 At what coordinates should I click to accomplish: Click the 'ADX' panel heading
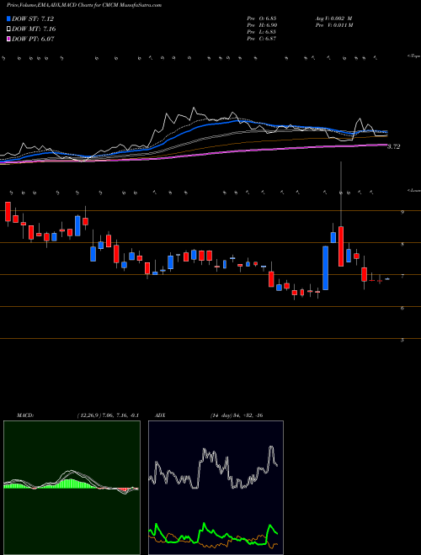[x=160, y=415]
